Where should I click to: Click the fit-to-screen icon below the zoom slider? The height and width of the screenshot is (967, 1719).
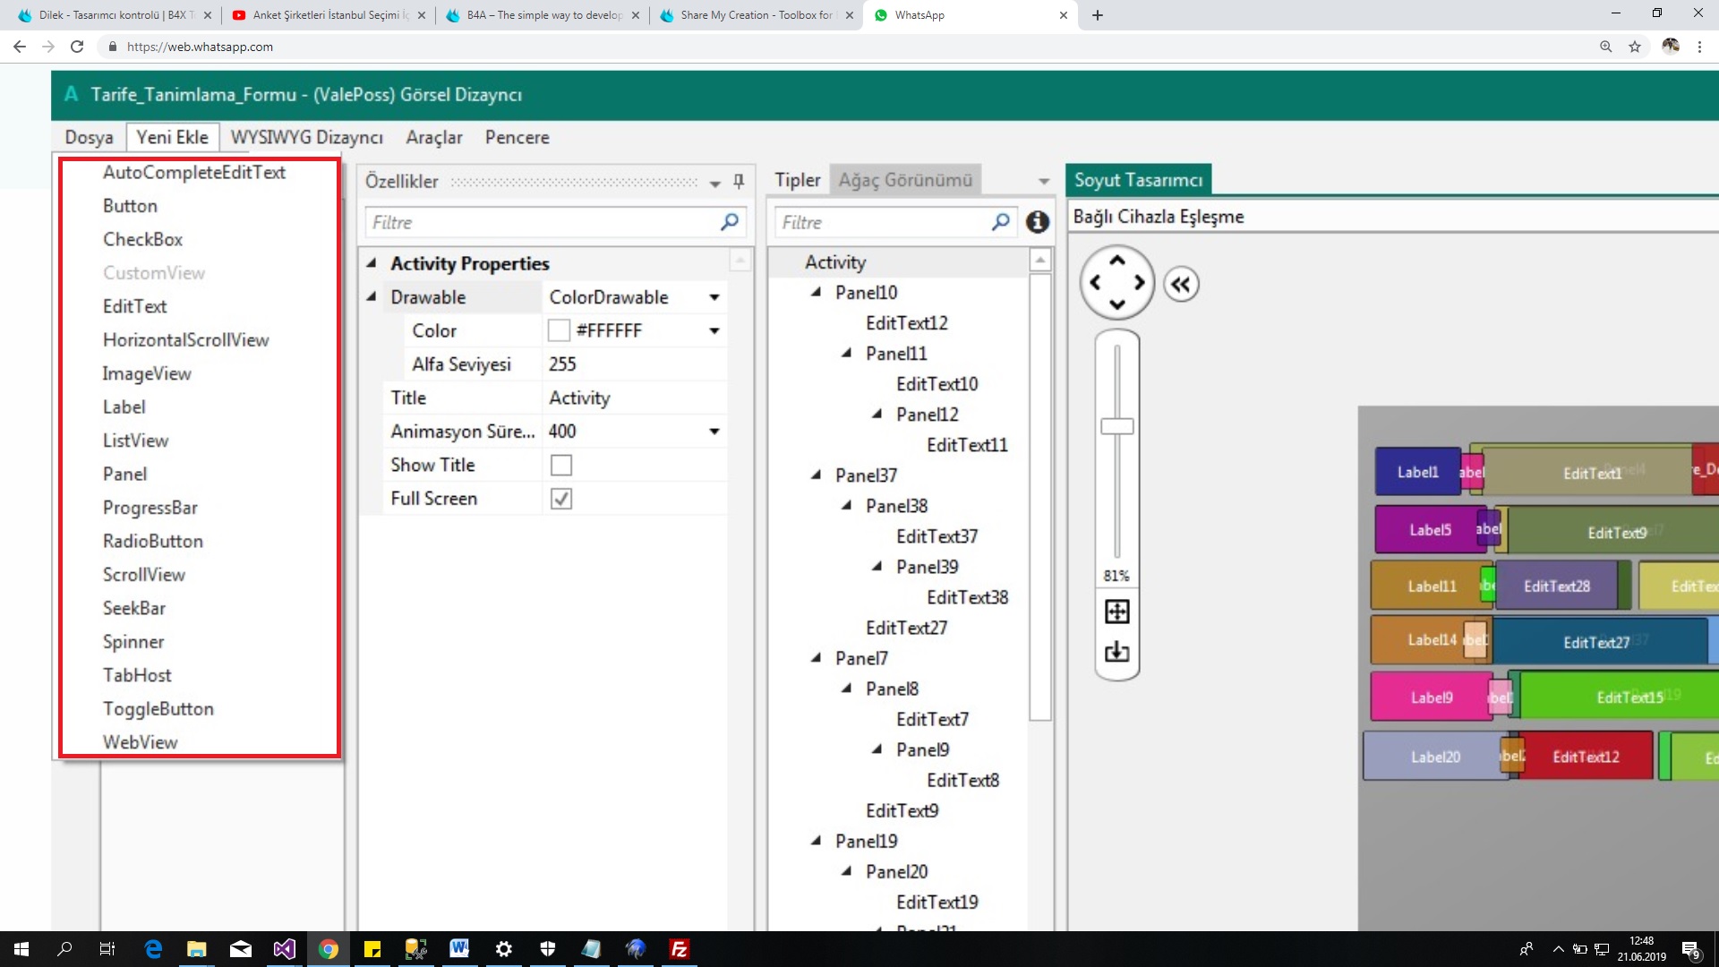click(1116, 611)
